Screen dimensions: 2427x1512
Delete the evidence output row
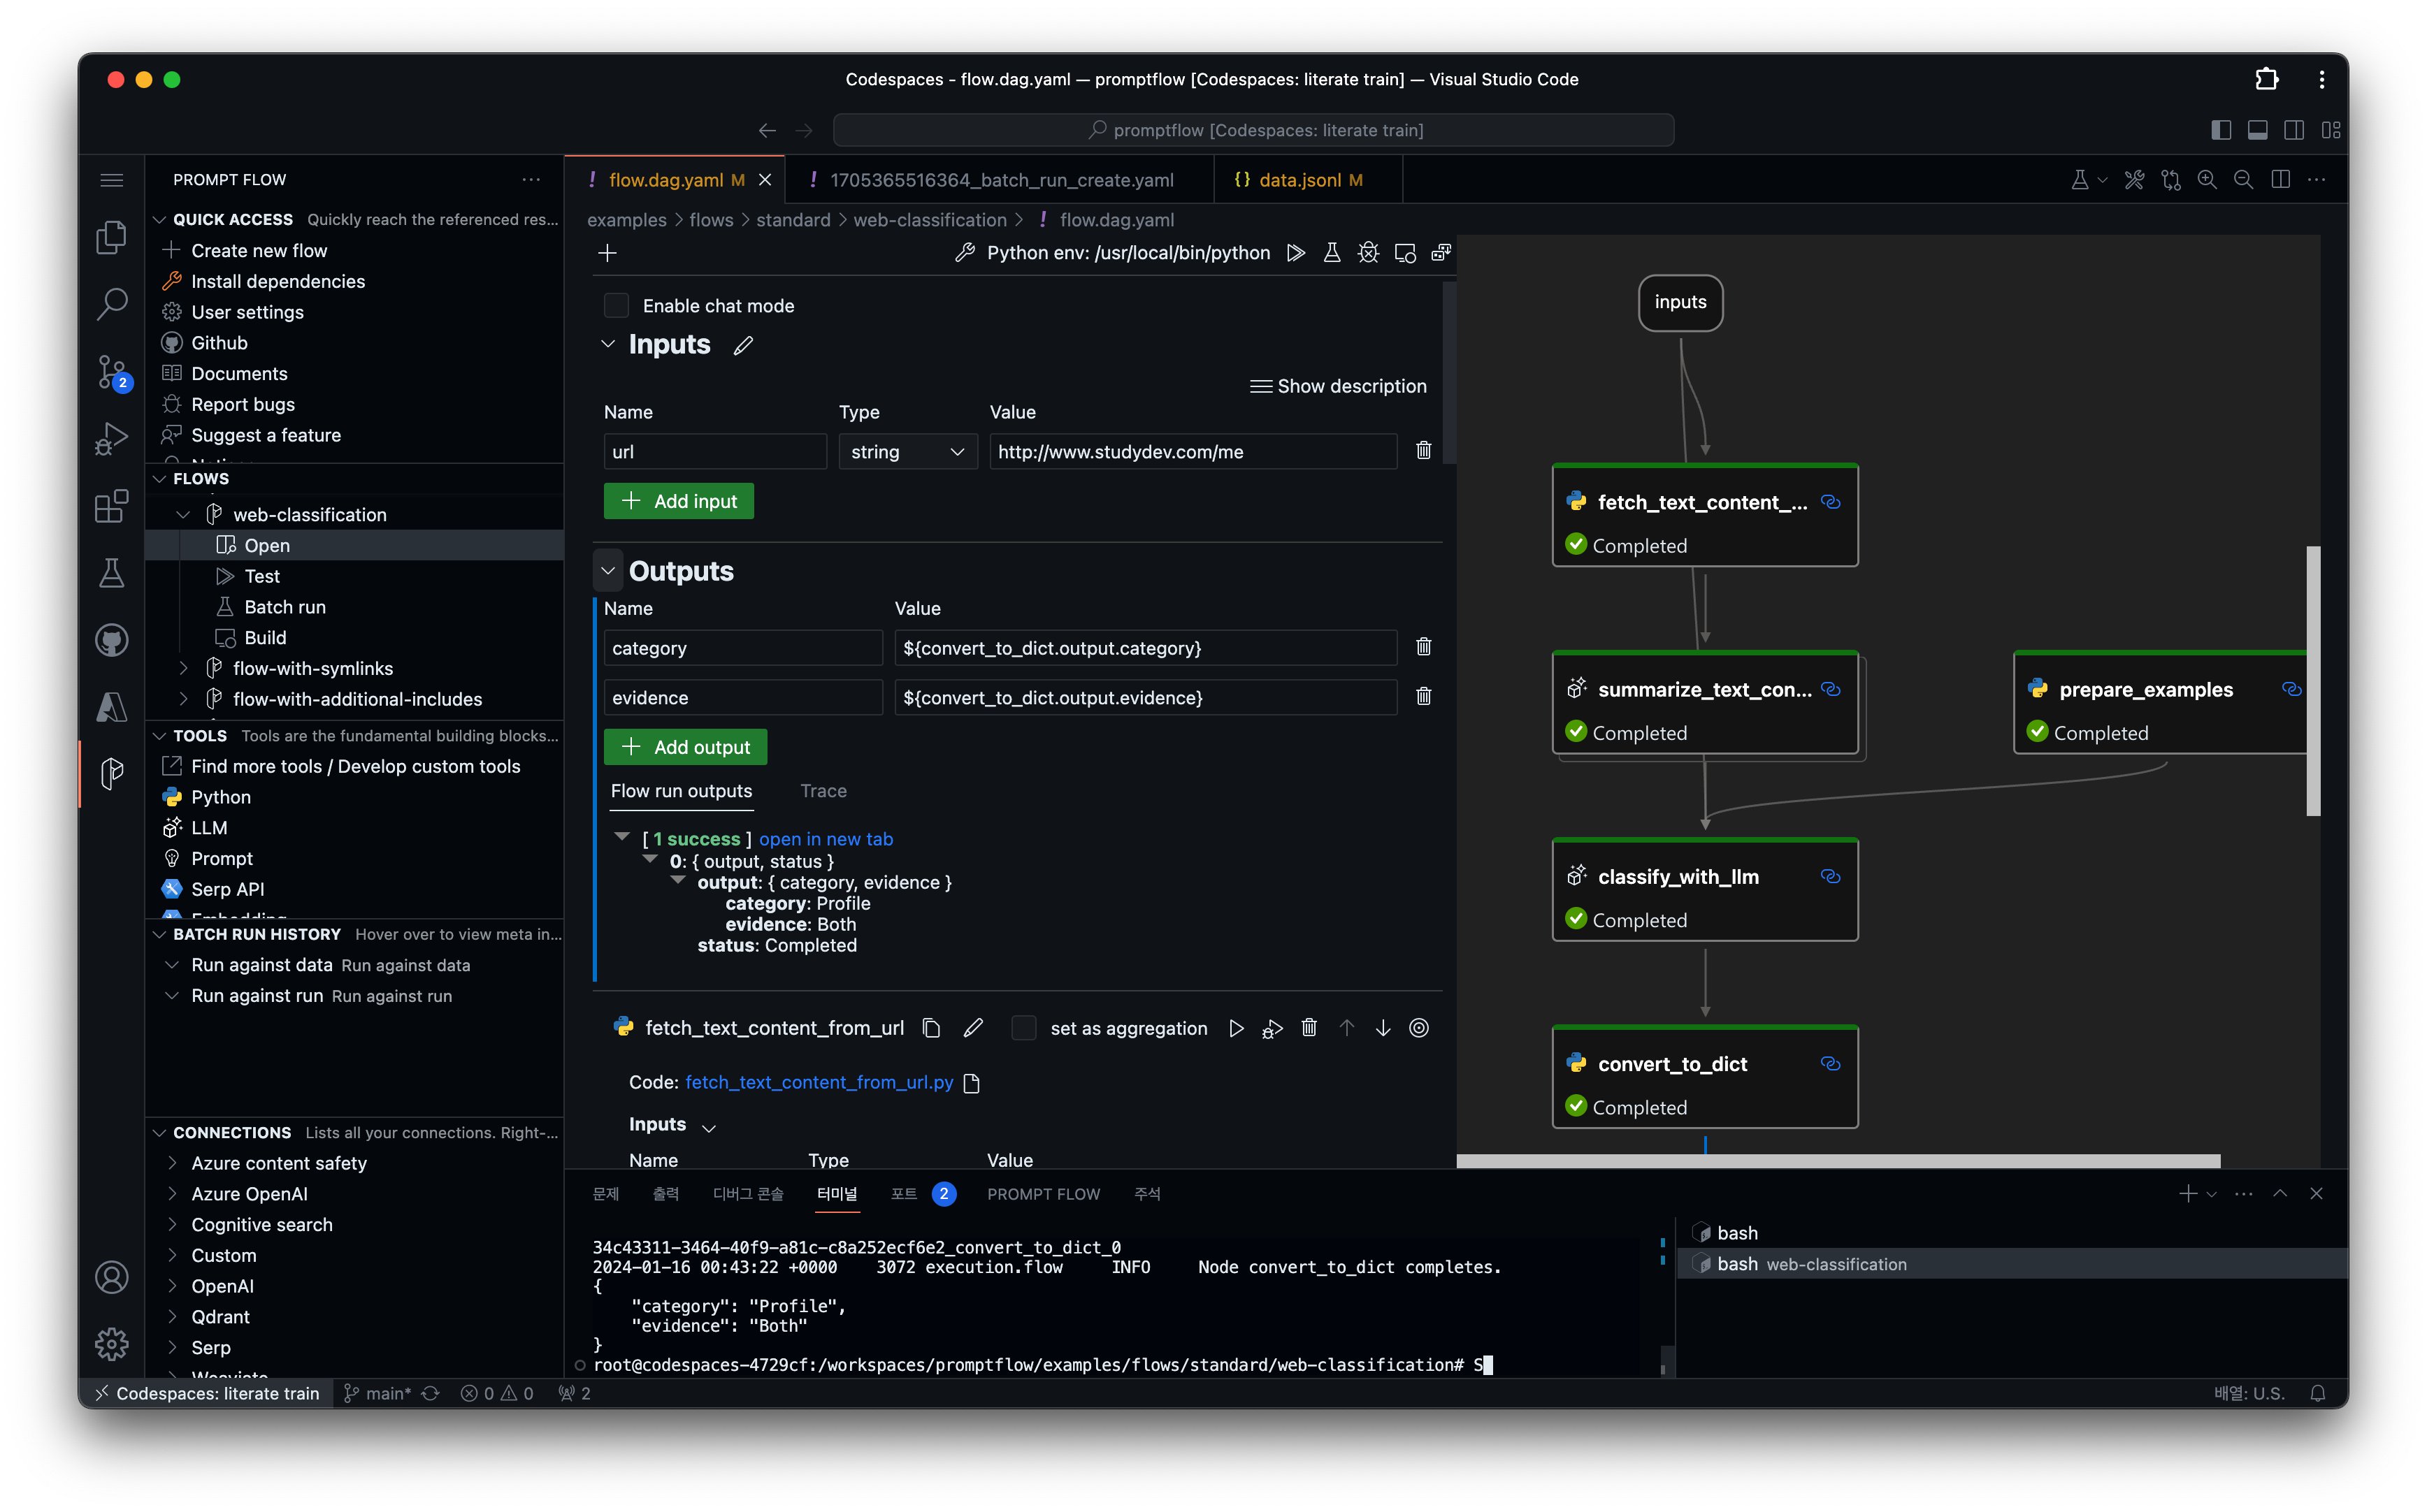[x=1424, y=697]
